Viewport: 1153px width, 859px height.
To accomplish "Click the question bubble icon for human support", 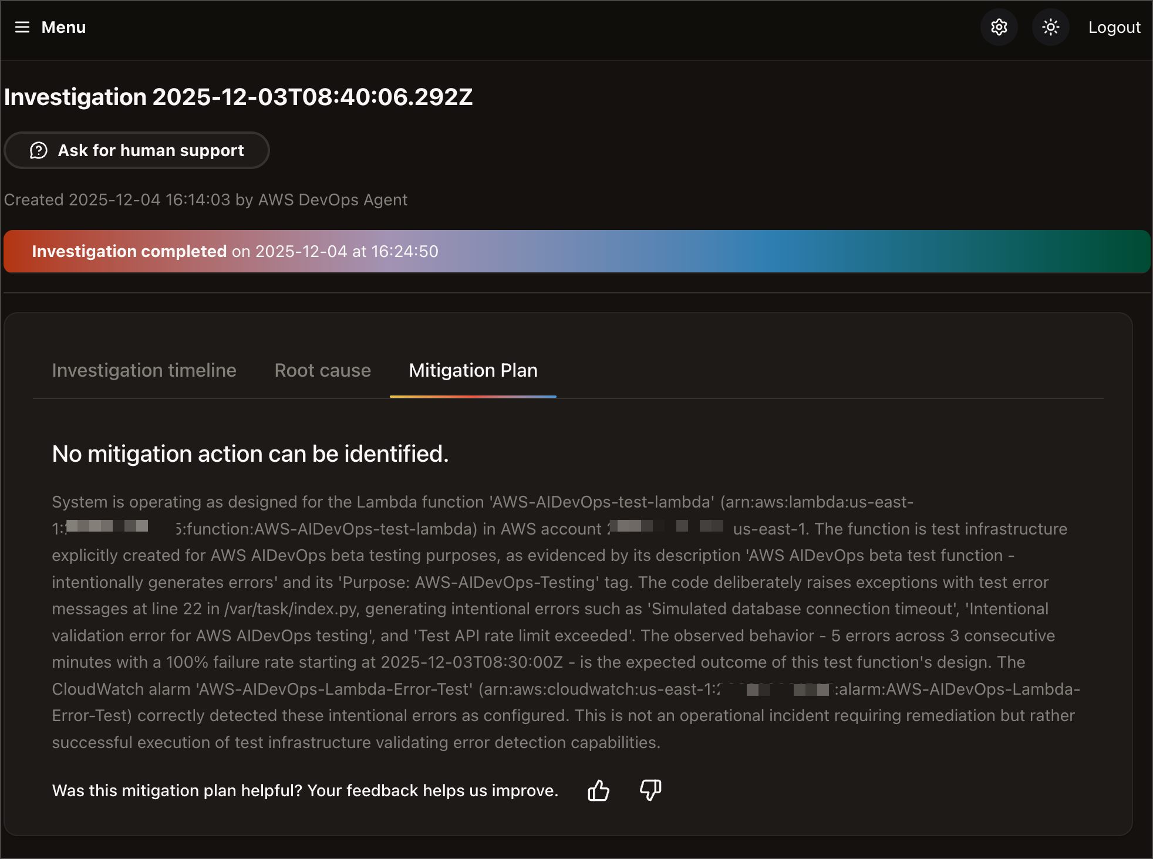I will [39, 150].
